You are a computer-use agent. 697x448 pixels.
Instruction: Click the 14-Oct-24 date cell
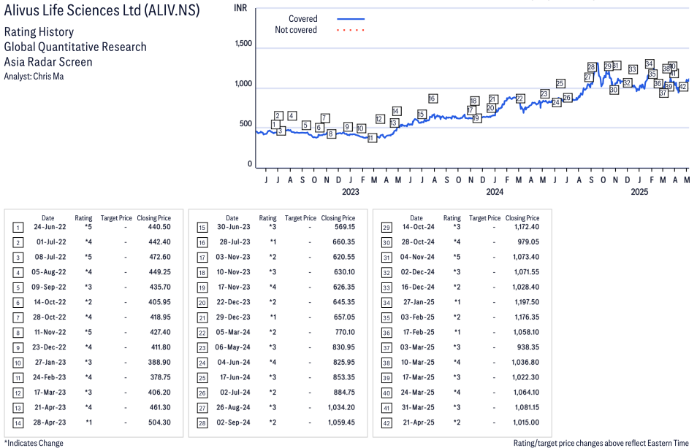tap(419, 227)
